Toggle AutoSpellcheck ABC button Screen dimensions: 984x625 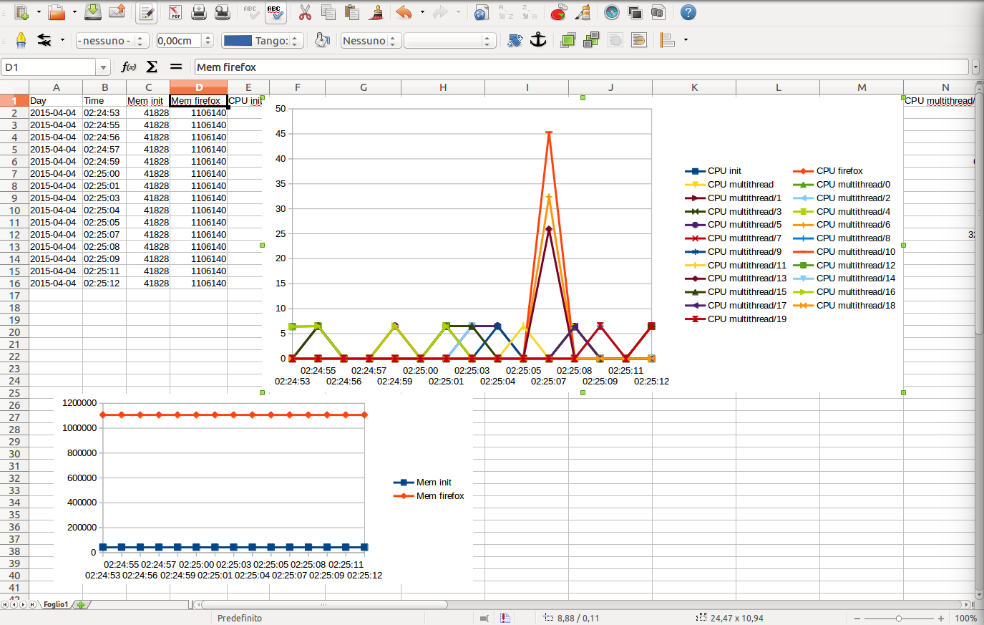[275, 12]
